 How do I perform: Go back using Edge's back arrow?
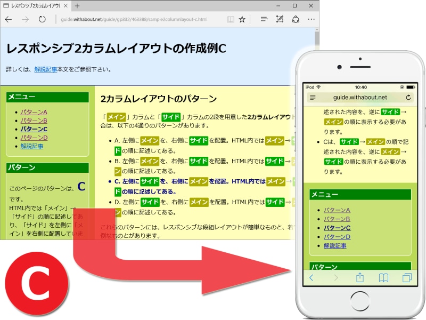(9, 19)
